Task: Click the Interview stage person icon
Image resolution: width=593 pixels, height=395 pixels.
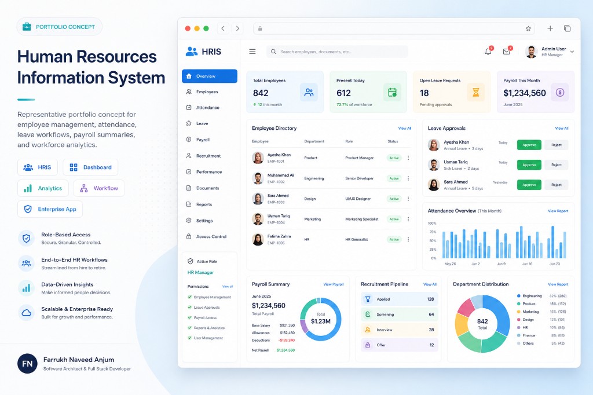Action: tap(368, 330)
